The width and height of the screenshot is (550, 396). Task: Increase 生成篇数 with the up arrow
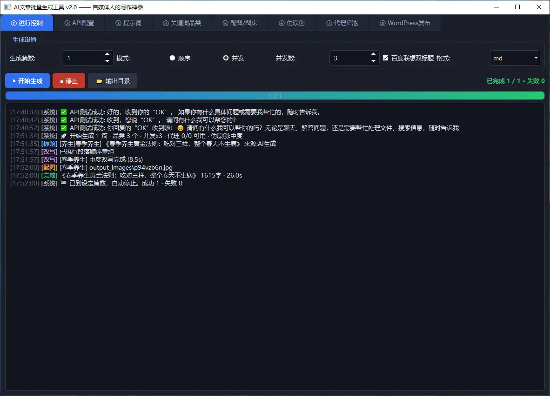tap(107, 54)
